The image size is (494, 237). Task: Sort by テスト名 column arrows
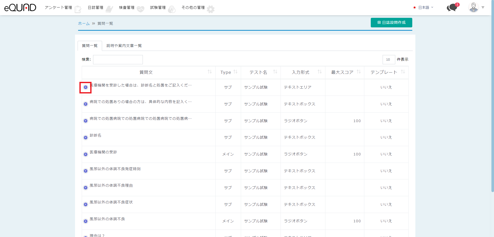point(275,72)
